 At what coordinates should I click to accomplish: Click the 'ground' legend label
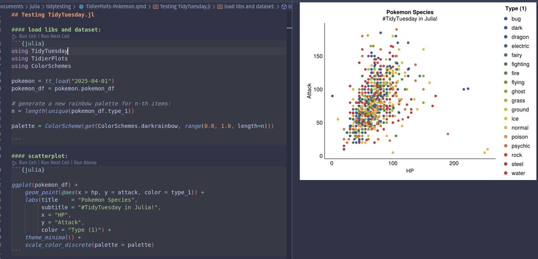(520, 110)
